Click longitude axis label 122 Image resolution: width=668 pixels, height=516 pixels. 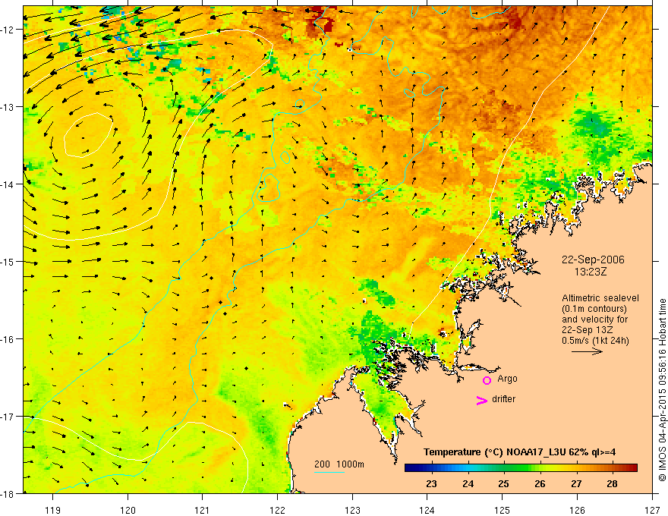pyautogui.click(x=277, y=510)
